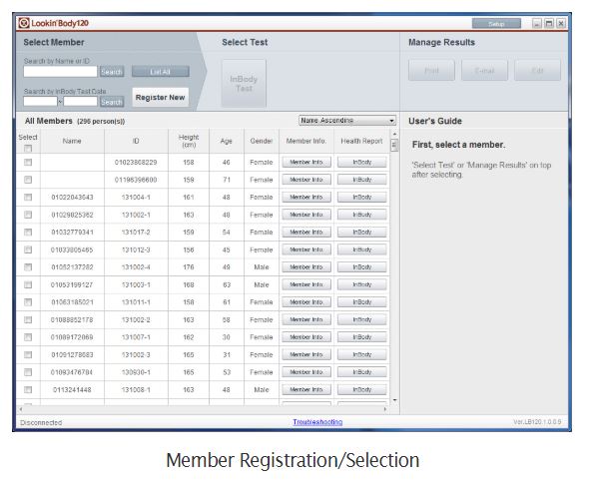The width and height of the screenshot is (594, 488).
Task: Select member row with ID 131004-1
Action: [28, 197]
